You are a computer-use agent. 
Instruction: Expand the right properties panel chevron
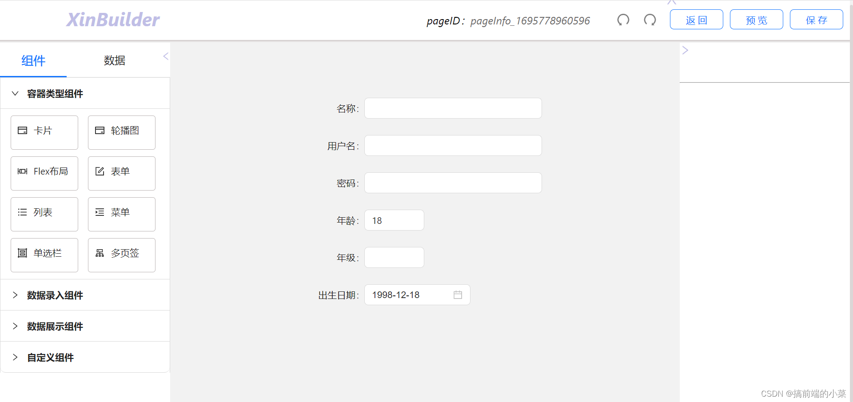685,50
